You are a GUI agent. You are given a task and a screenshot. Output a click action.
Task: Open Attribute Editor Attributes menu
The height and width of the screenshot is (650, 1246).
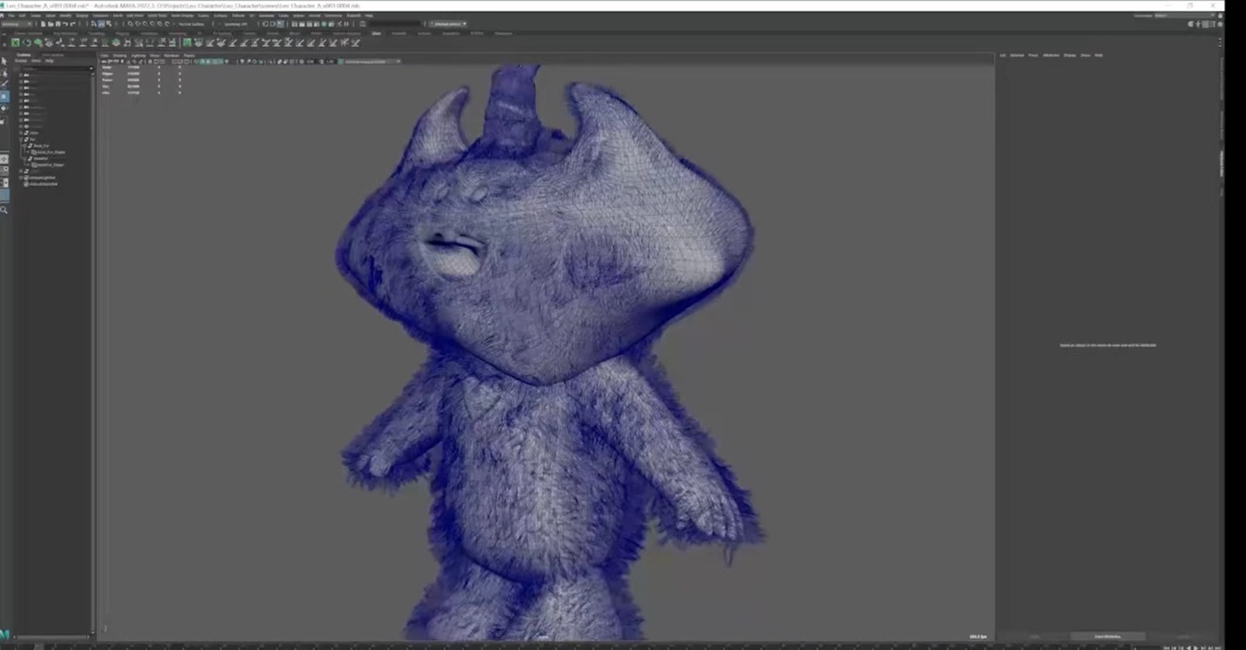[x=1051, y=55]
